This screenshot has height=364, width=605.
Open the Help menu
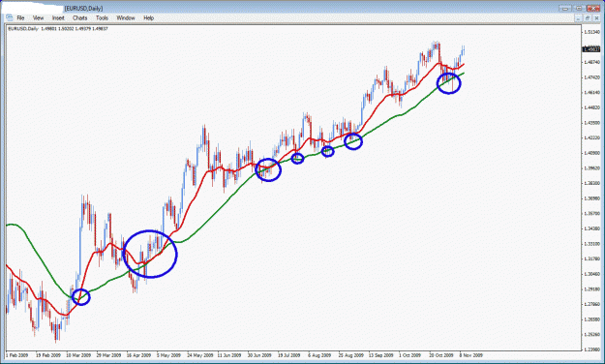(148, 17)
